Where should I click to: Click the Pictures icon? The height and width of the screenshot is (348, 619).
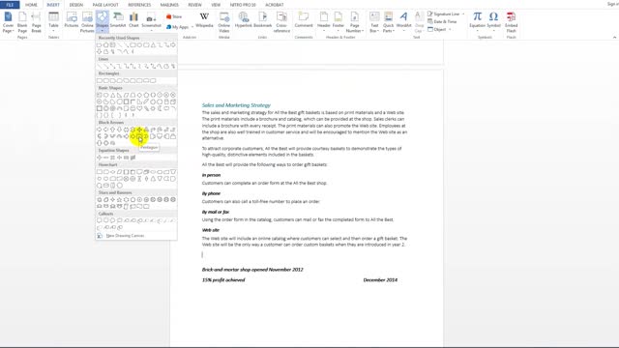(72, 20)
